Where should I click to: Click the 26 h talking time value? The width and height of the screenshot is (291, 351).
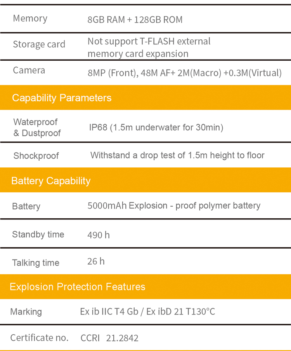click(96, 261)
